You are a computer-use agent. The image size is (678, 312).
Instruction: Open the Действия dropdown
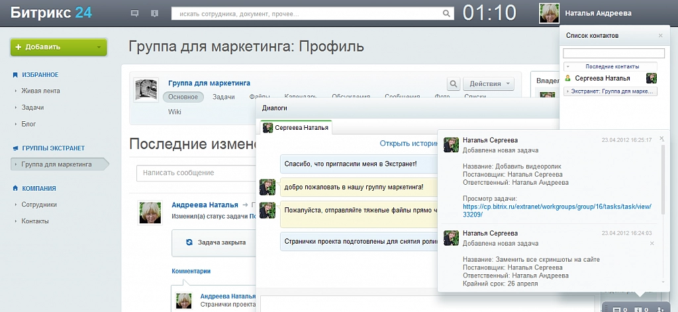click(x=489, y=83)
